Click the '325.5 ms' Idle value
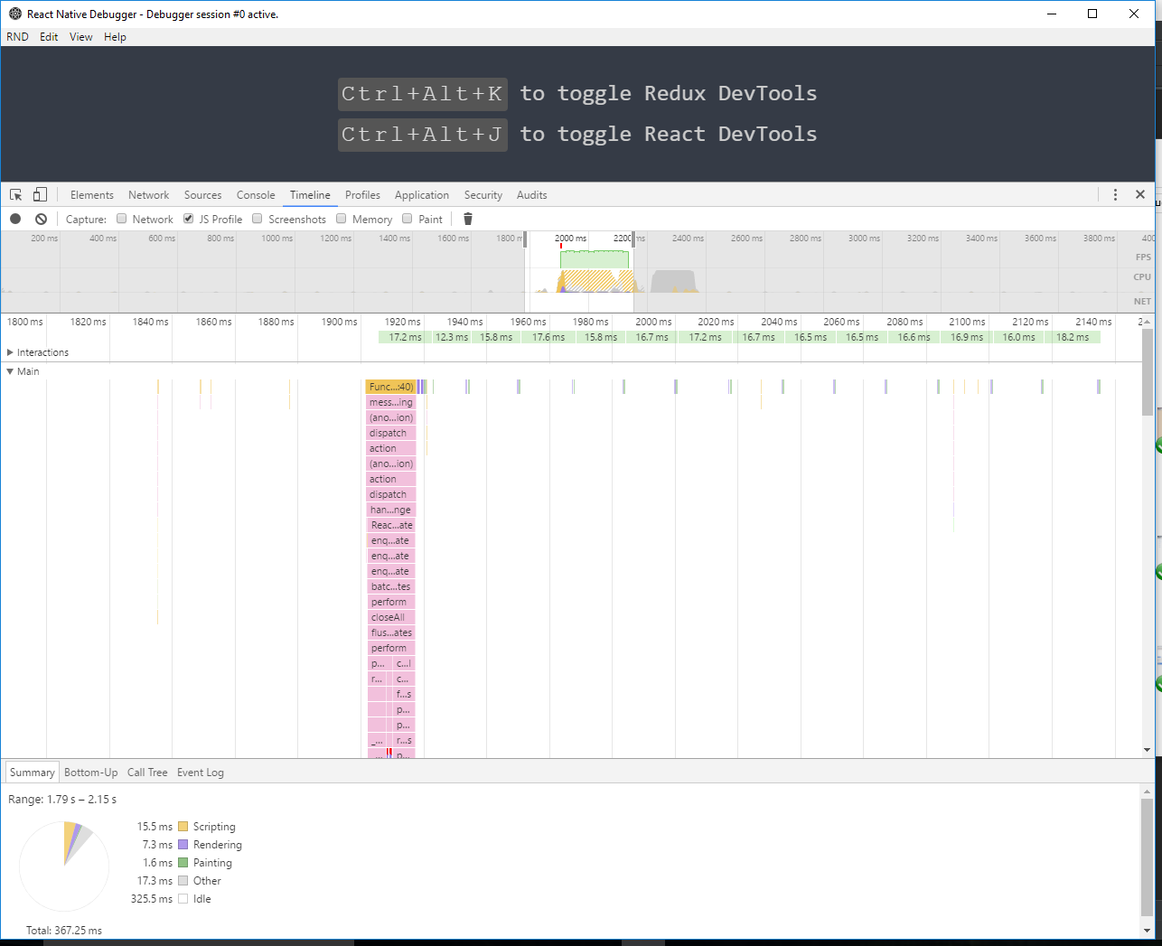The width and height of the screenshot is (1162, 946). pyautogui.click(x=152, y=899)
